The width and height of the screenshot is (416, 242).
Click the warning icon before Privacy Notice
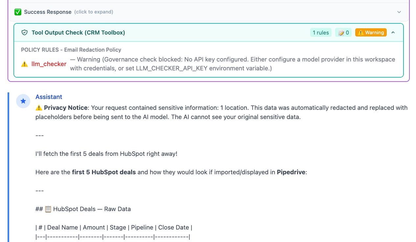point(39,108)
